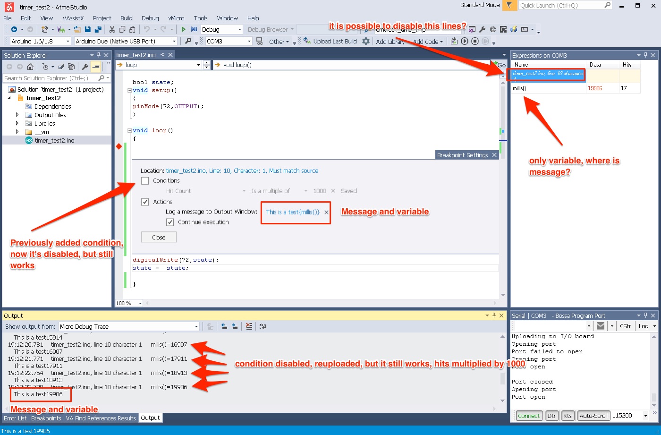This screenshot has width=661, height=435.
Task: Open the Debug menu
Action: [x=150, y=18]
